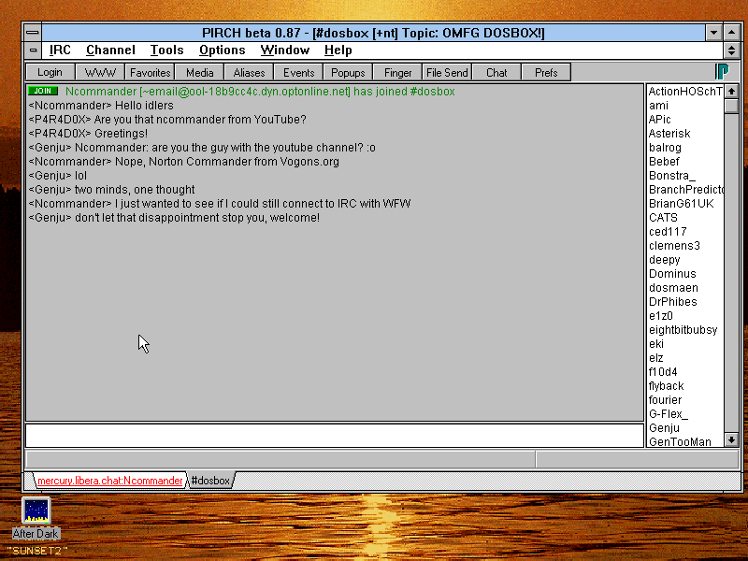Image resolution: width=748 pixels, height=561 pixels.
Task: Select user flyback in the nick list
Action: pyautogui.click(x=685, y=386)
